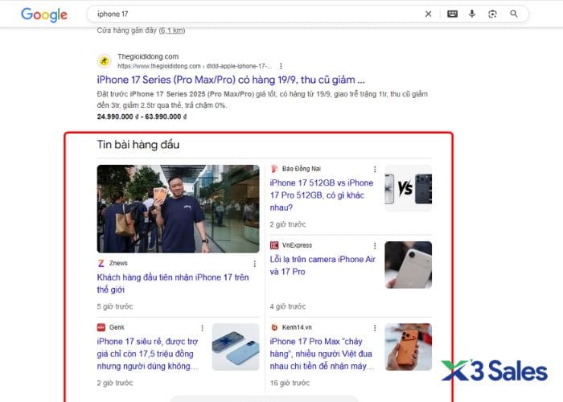Screen dimensions: 563x402
Task: Click the VnExpress source name
Action: pyautogui.click(x=297, y=245)
